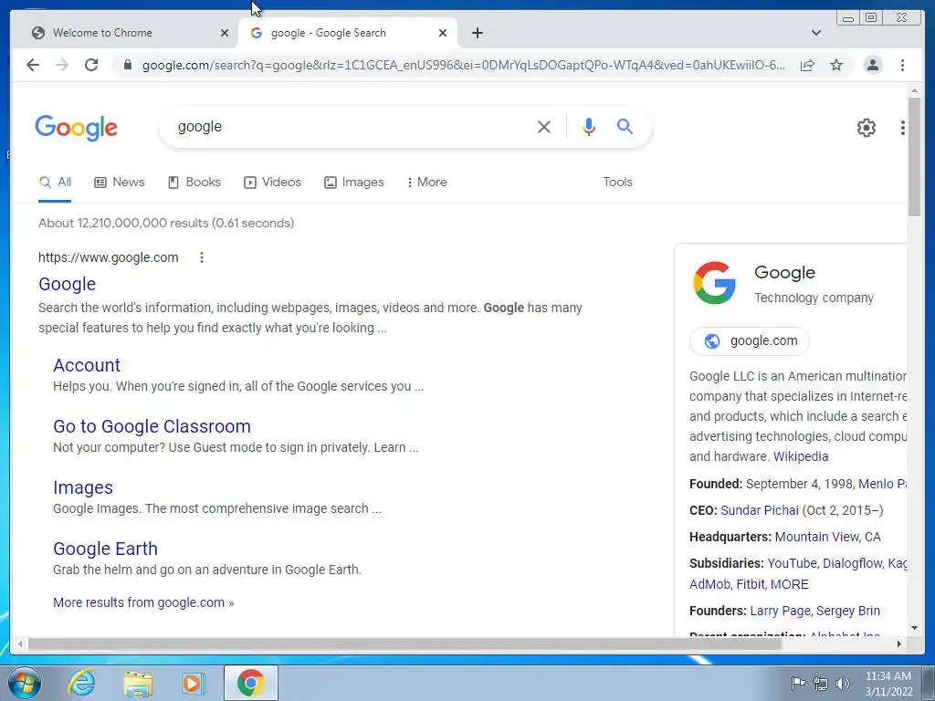This screenshot has width=935, height=701.
Task: Open the Mountain View, CA headquarters link
Action: (827, 537)
